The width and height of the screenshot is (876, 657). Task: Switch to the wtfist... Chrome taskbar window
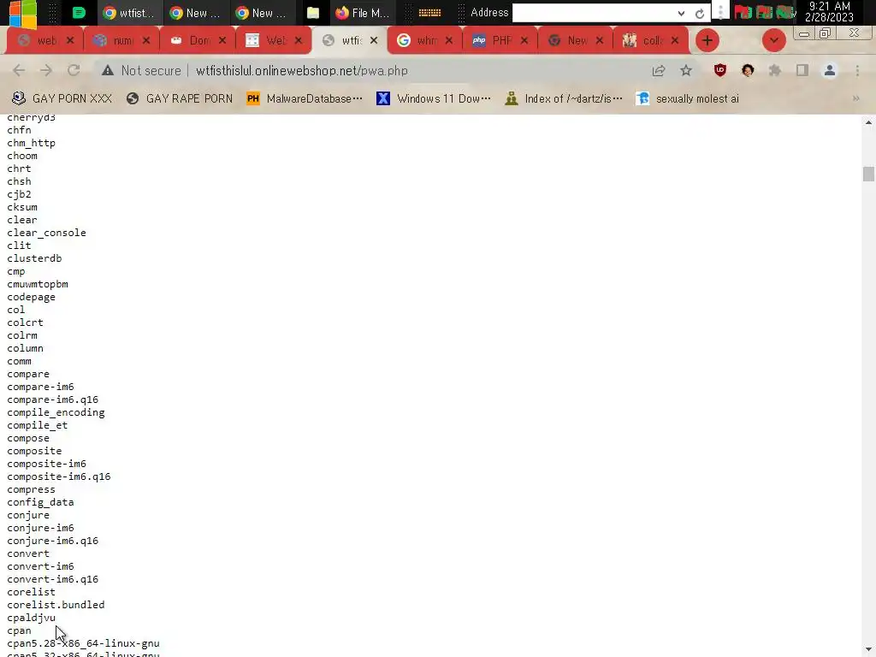point(130,13)
